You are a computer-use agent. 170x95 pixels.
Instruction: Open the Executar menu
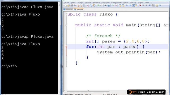pyautogui.click(x=133, y=3)
